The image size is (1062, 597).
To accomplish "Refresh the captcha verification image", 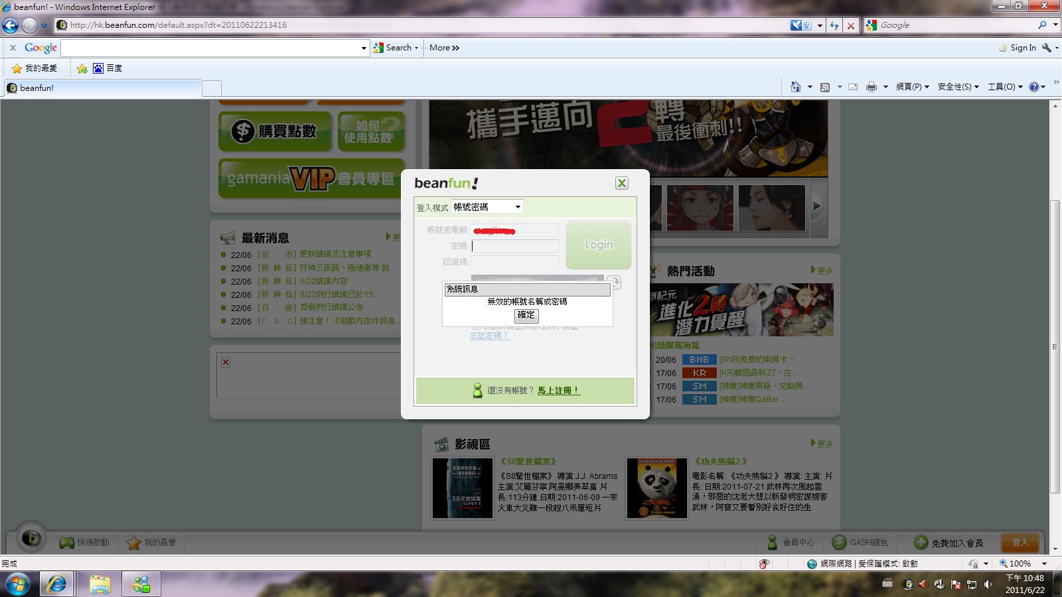I will coord(614,283).
